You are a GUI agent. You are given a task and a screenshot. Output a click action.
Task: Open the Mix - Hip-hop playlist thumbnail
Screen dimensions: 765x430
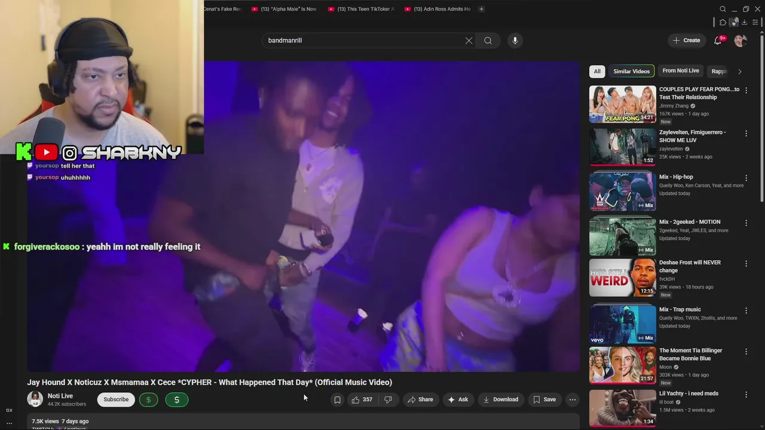pos(622,192)
